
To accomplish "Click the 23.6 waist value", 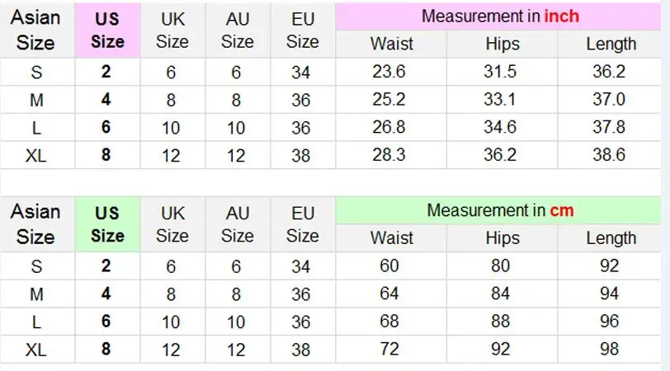I will coord(389,73).
